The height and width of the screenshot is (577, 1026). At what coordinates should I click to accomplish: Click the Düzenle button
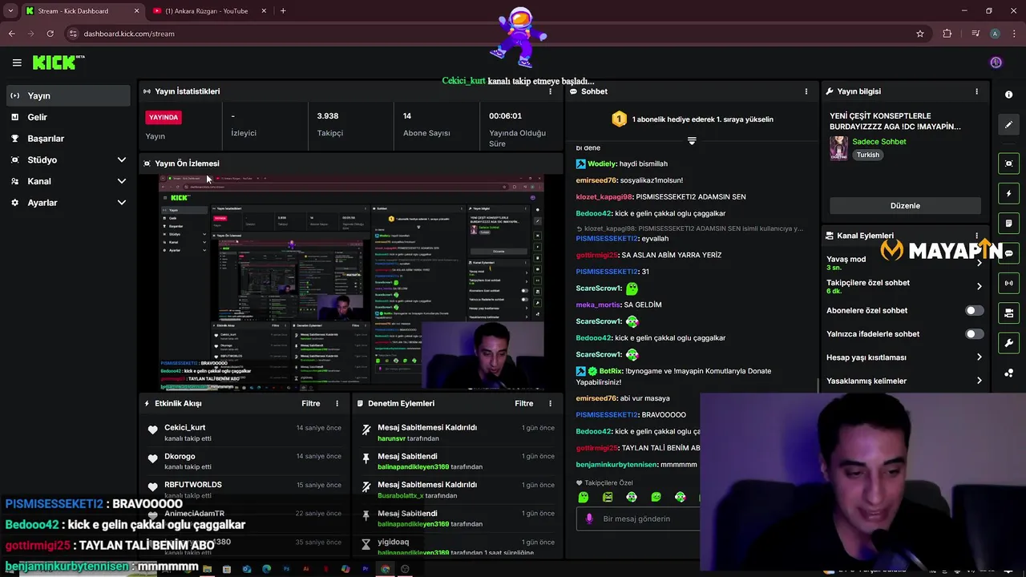tap(905, 206)
